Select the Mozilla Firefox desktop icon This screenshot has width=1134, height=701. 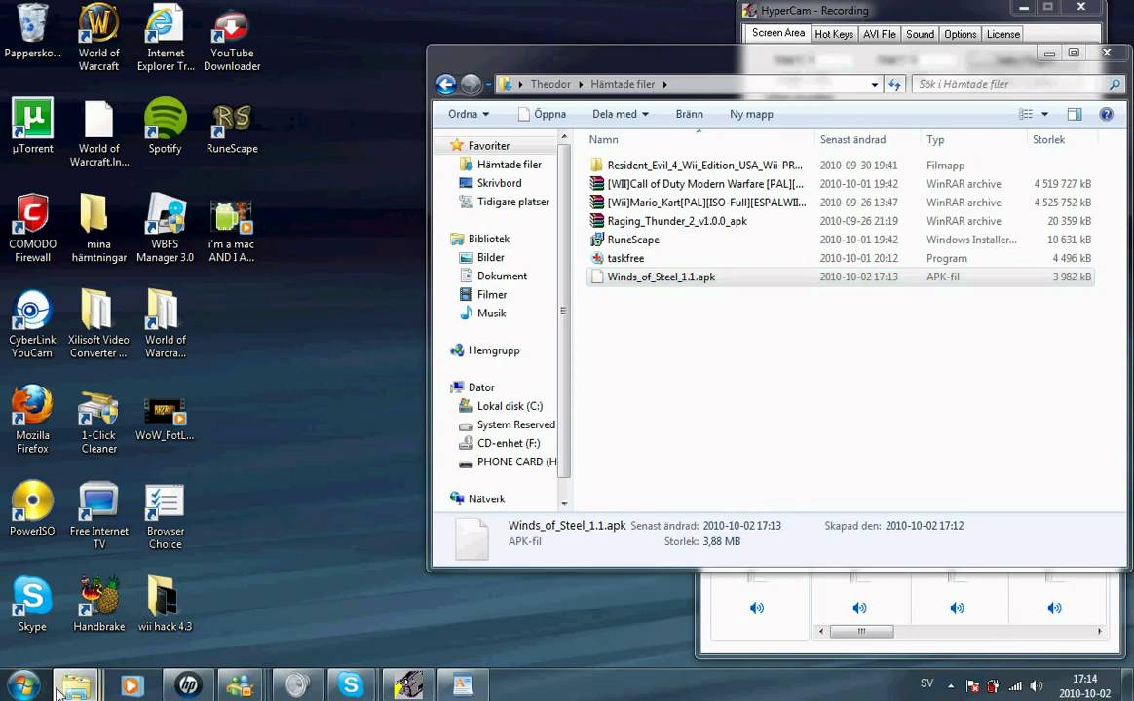click(x=32, y=420)
